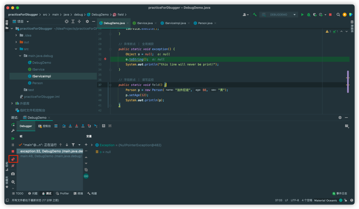Open the TODO tool window
Image resolution: width=359 pixels, height=209 pixels.
17,193
